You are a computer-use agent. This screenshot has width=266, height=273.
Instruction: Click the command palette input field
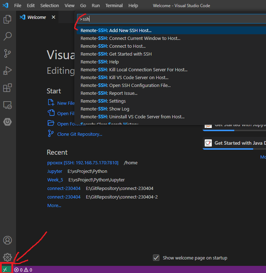(172, 19)
